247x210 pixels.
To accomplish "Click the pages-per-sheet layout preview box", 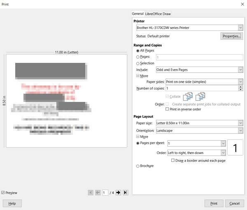I will click(235, 148).
